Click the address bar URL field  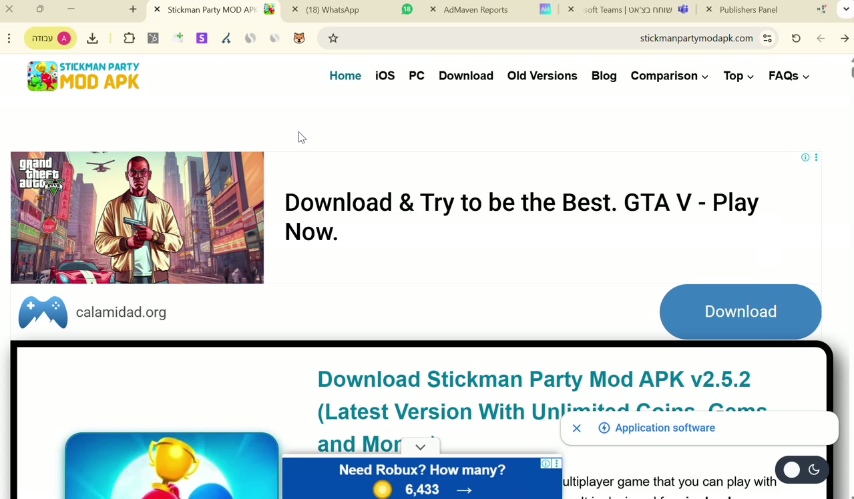[x=548, y=39]
